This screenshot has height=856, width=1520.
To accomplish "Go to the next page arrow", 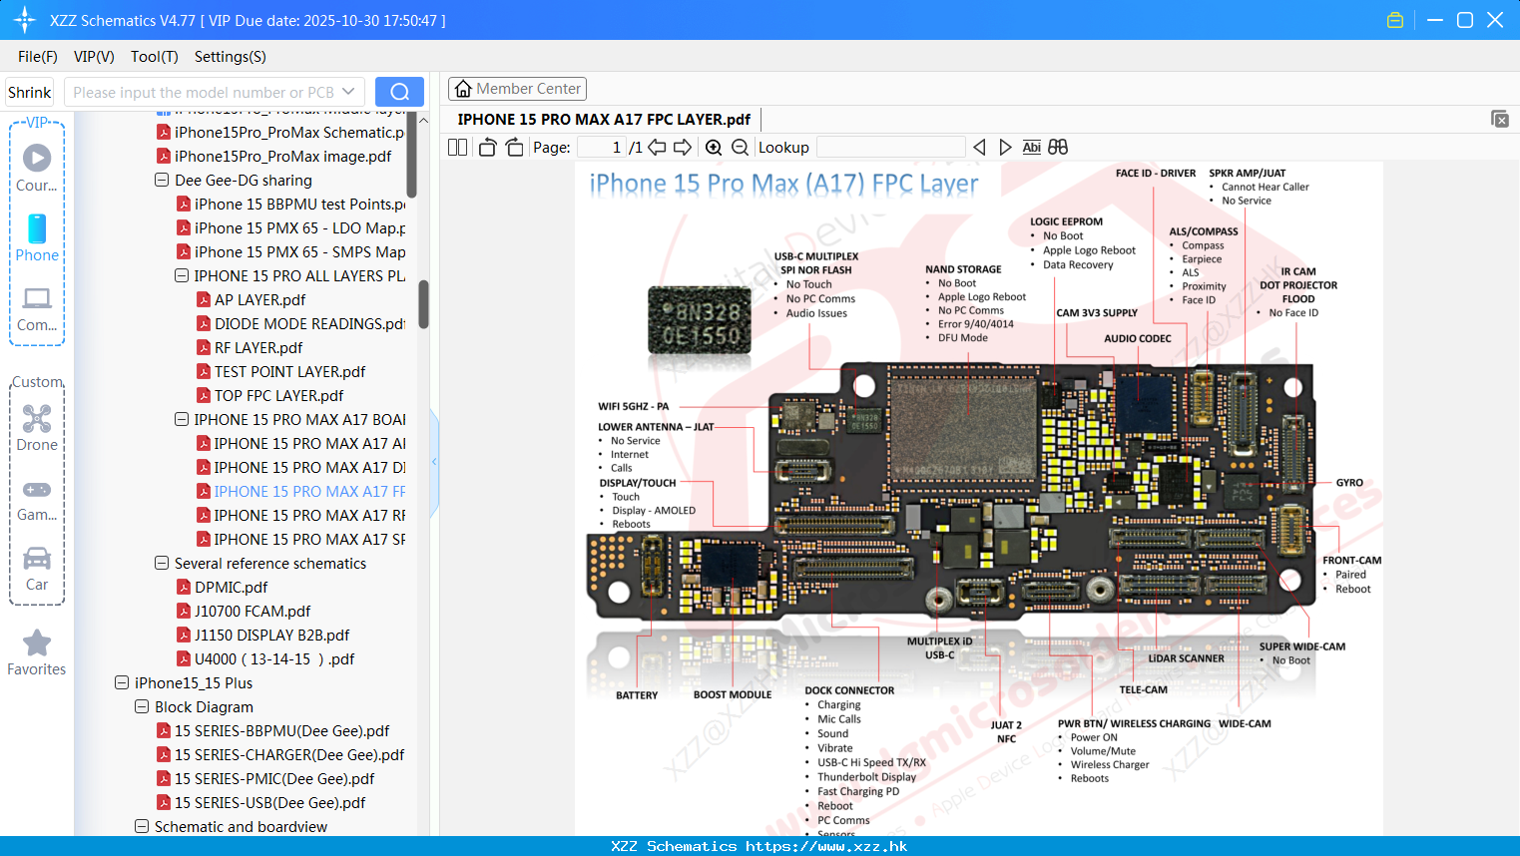I will pyautogui.click(x=683, y=148).
